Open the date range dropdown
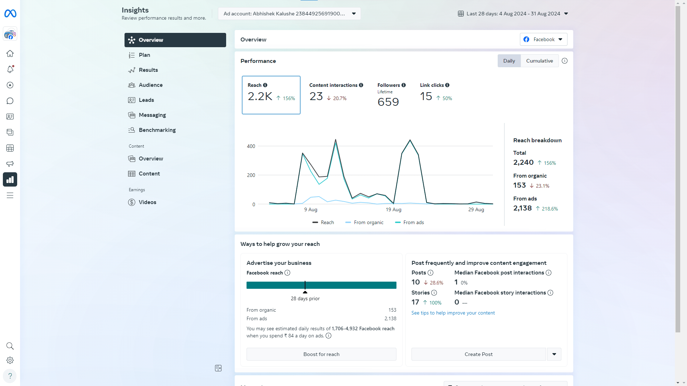This screenshot has width=687, height=386. coord(513,14)
